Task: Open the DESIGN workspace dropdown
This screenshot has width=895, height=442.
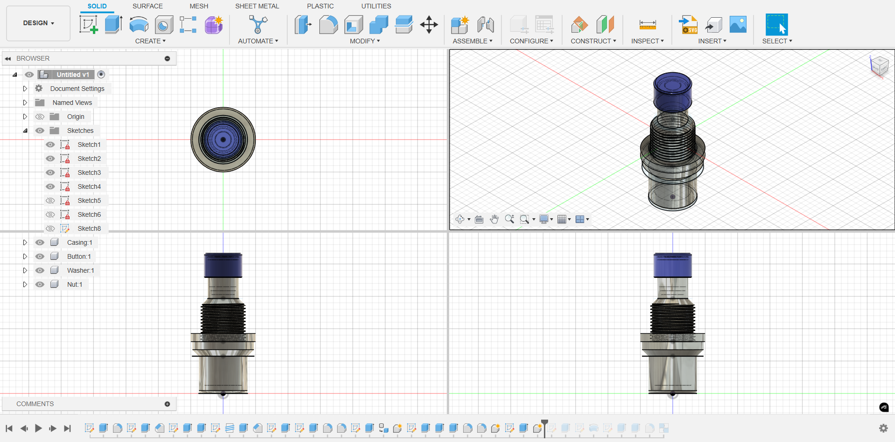Action: [x=38, y=23]
